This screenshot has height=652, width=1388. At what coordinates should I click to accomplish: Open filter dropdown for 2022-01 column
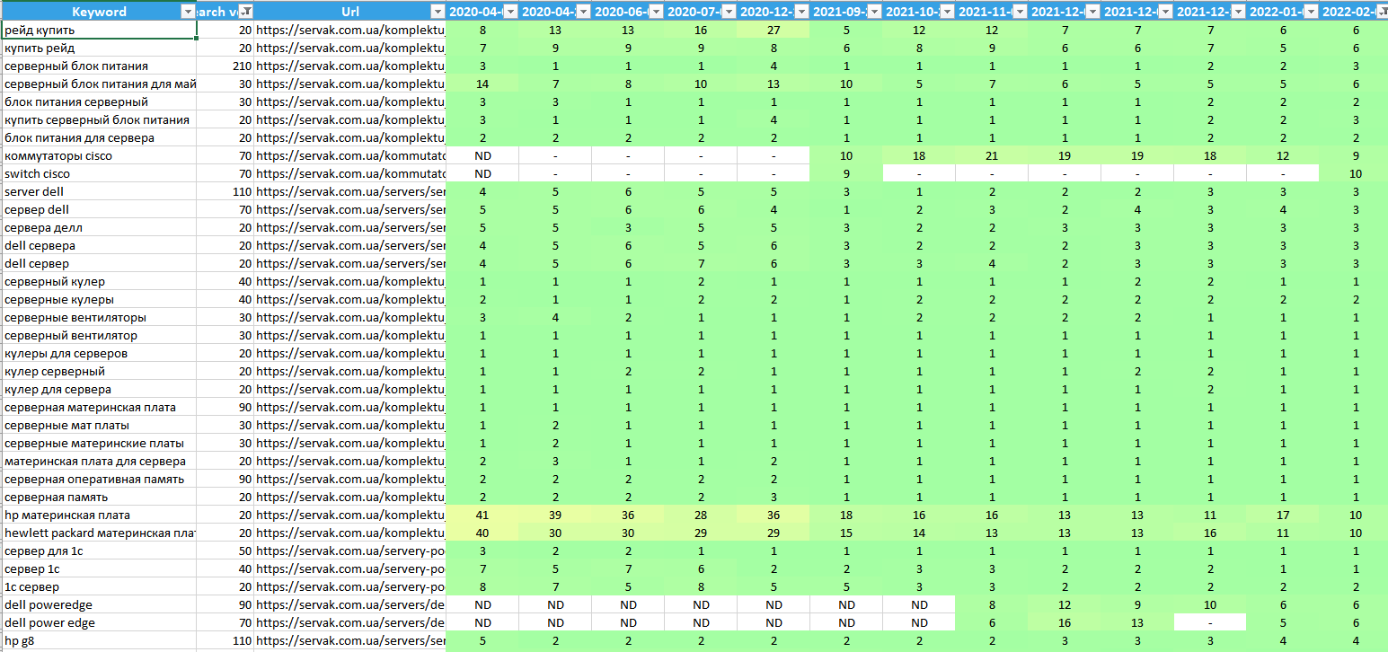1310,12
